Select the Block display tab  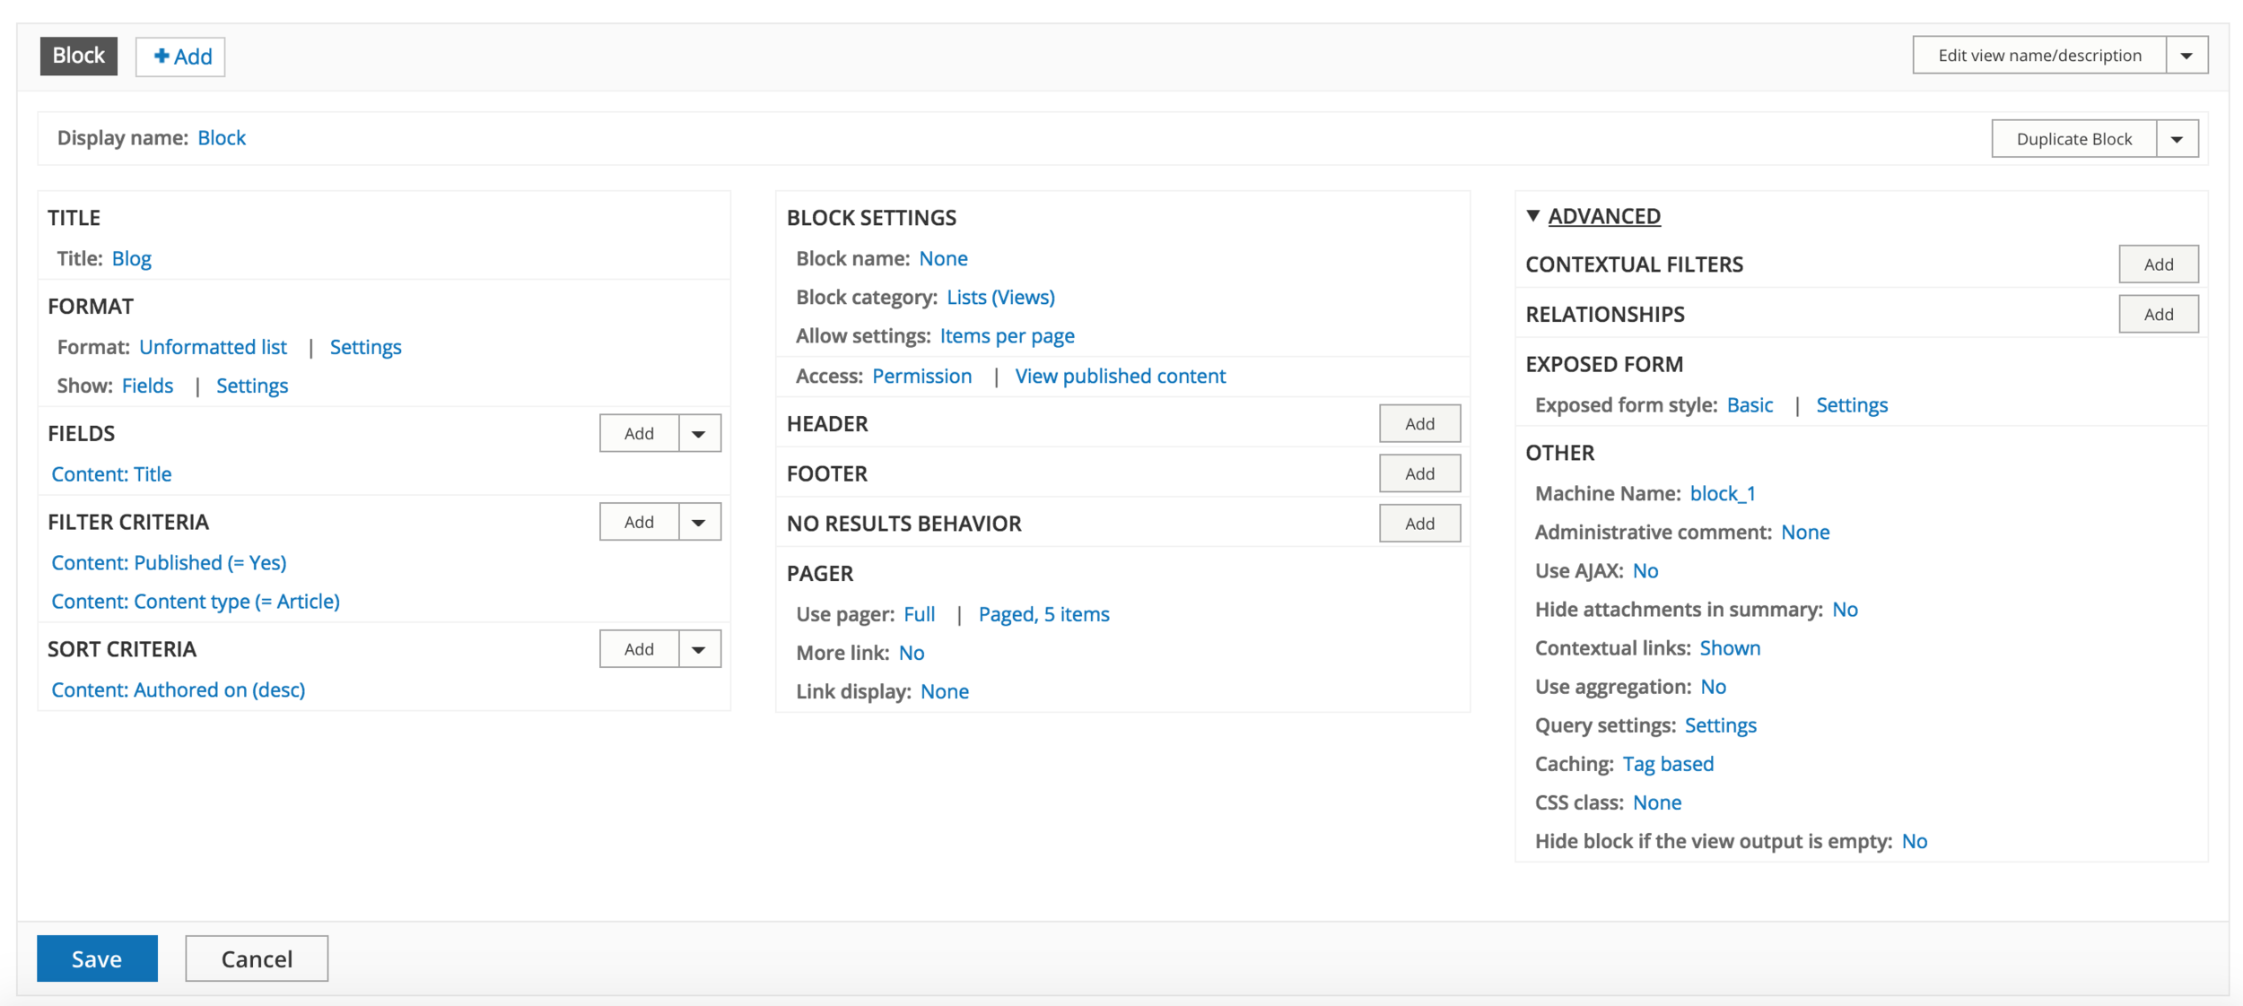point(79,56)
